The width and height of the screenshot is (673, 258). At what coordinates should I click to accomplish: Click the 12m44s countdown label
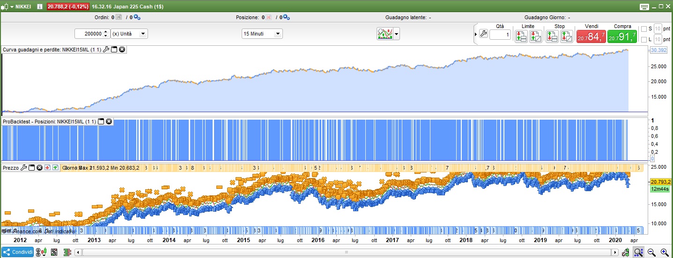tap(659, 189)
